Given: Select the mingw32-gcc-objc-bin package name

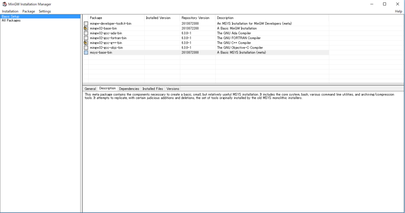Looking at the screenshot, I should tap(106, 47).
